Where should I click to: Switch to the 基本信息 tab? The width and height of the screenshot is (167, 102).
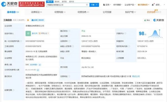pos(13,12)
